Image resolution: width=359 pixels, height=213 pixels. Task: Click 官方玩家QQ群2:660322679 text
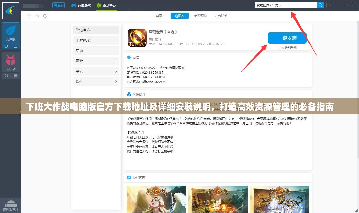[146, 82]
